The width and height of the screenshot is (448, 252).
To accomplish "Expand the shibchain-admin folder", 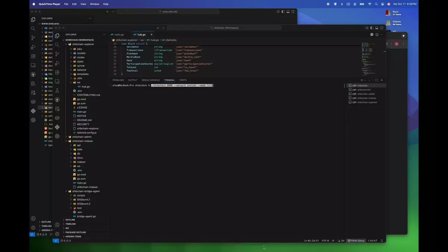I will pos(82,137).
